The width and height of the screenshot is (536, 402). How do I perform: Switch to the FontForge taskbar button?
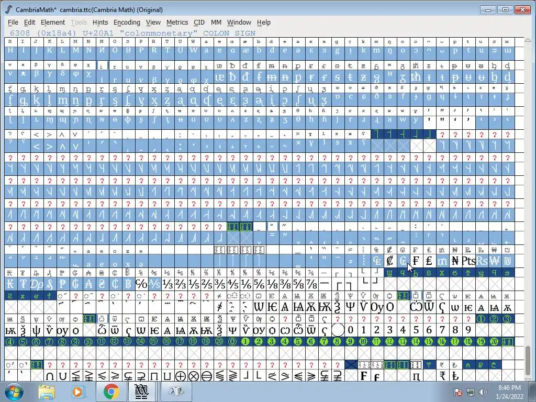pos(141,392)
